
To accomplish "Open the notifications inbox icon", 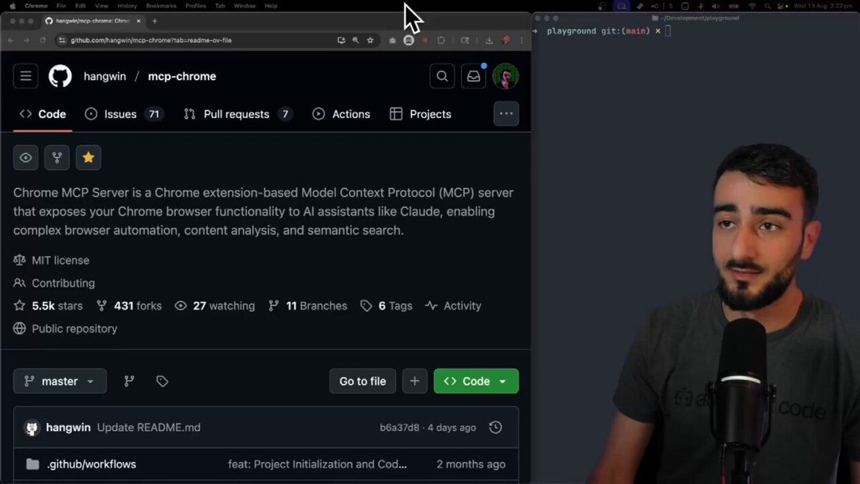I will click(x=474, y=76).
